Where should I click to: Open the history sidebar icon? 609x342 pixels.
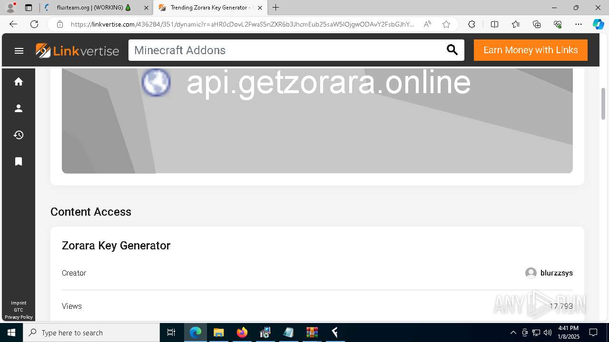pos(19,135)
